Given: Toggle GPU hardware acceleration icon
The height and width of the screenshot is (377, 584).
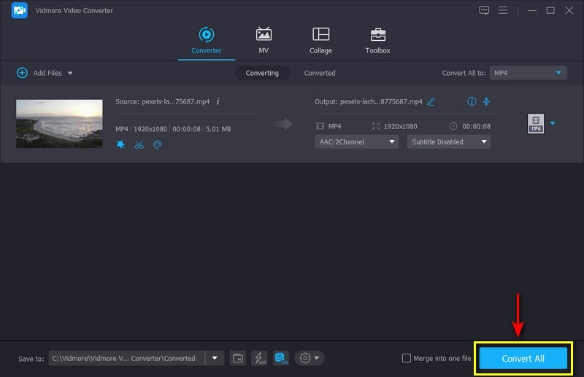Looking at the screenshot, I should [280, 358].
